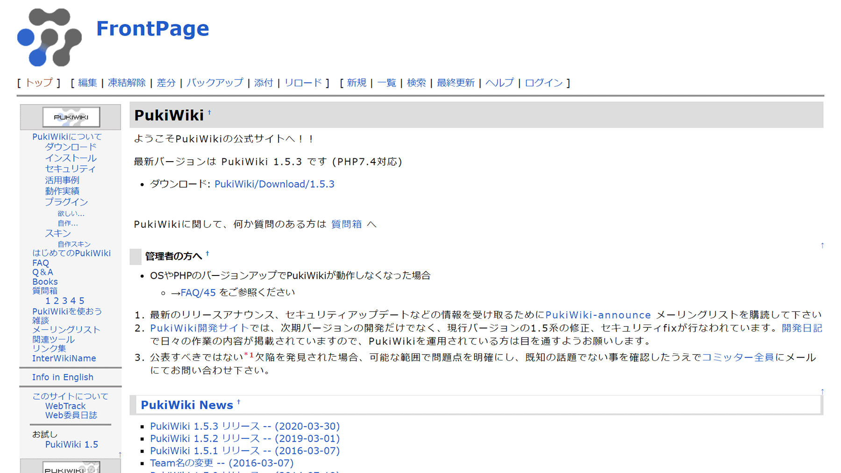Open ダウンロード in sidebar
Image resolution: width=841 pixels, height=473 pixels.
coord(71,147)
